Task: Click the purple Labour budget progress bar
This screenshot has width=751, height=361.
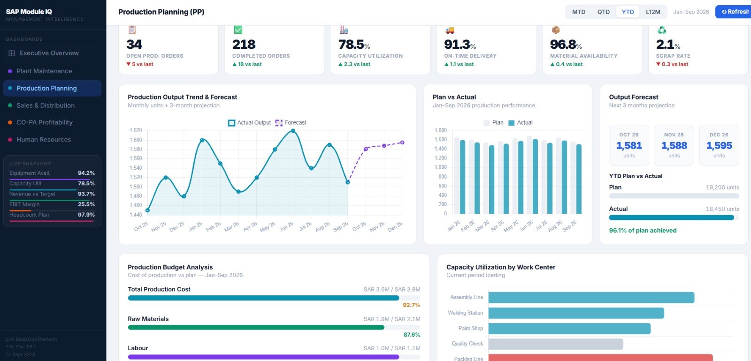Action: click(x=274, y=357)
